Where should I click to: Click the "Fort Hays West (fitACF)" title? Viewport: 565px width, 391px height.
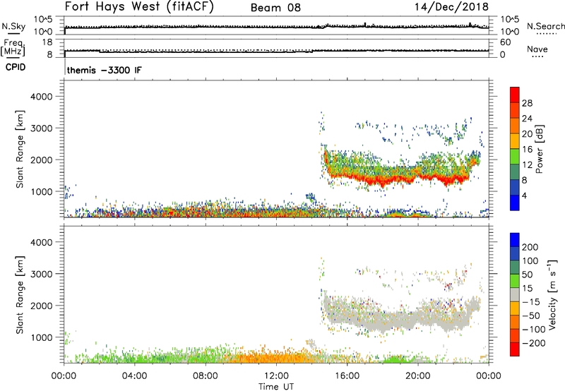[x=139, y=6]
